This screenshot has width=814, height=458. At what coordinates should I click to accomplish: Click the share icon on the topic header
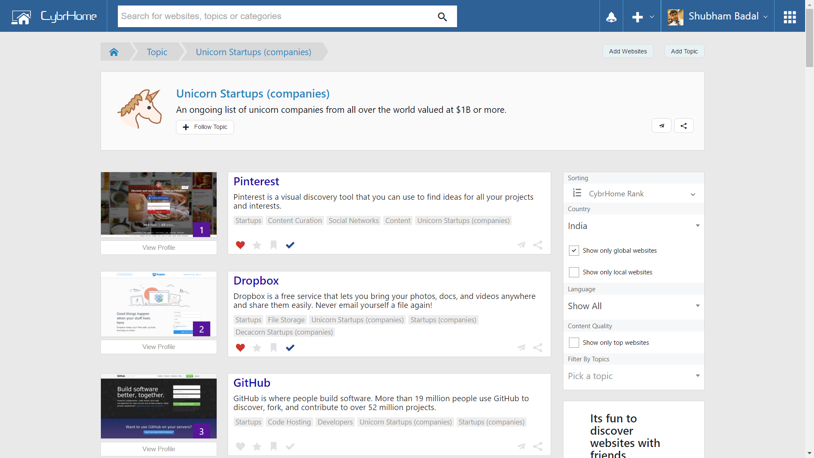(683, 126)
